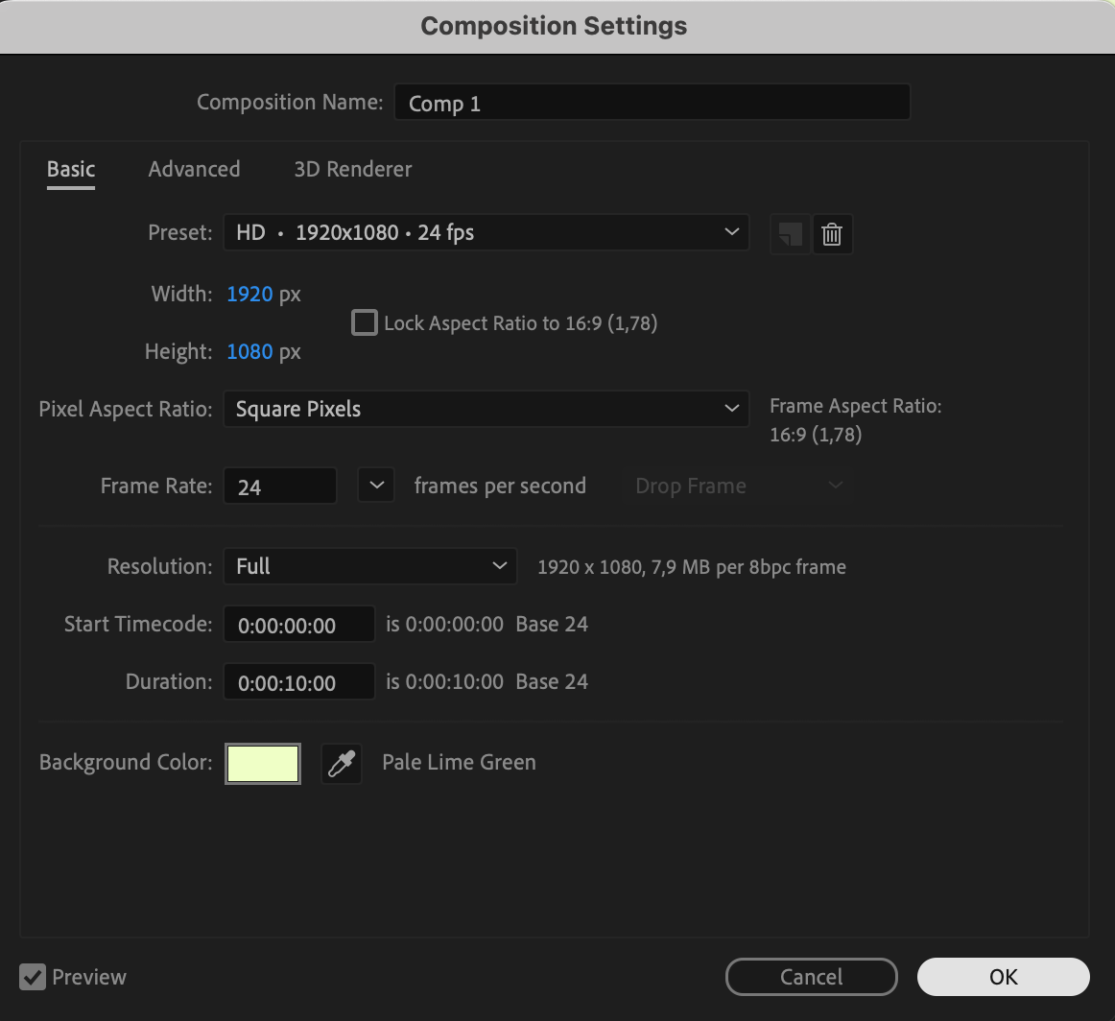The height and width of the screenshot is (1021, 1115).
Task: Select the Basic tab
Action: pyautogui.click(x=71, y=169)
